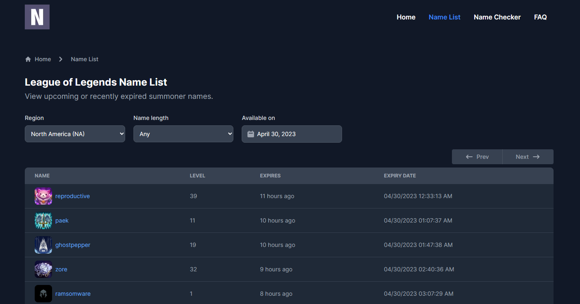580x304 pixels.
Task: Click the EXPIRES column header
Action: pyautogui.click(x=270, y=176)
